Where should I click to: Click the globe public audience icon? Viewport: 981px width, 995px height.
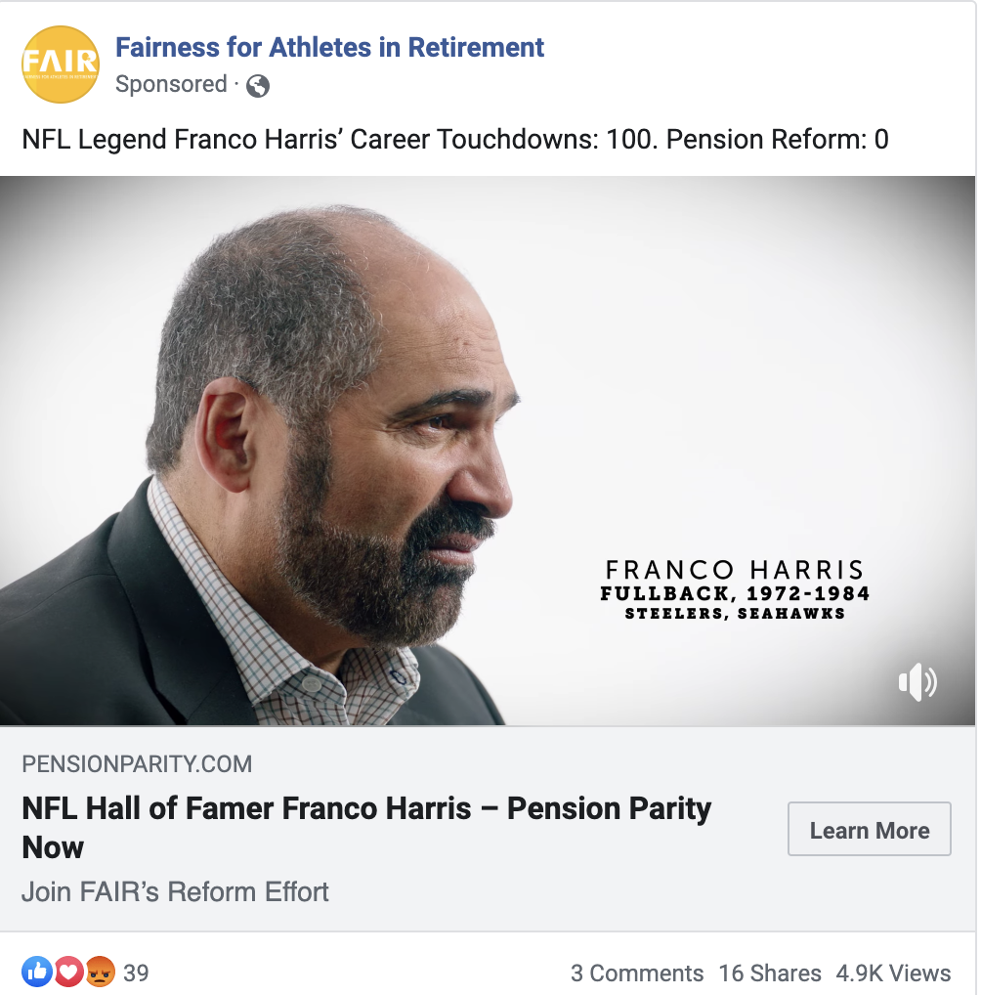click(258, 85)
